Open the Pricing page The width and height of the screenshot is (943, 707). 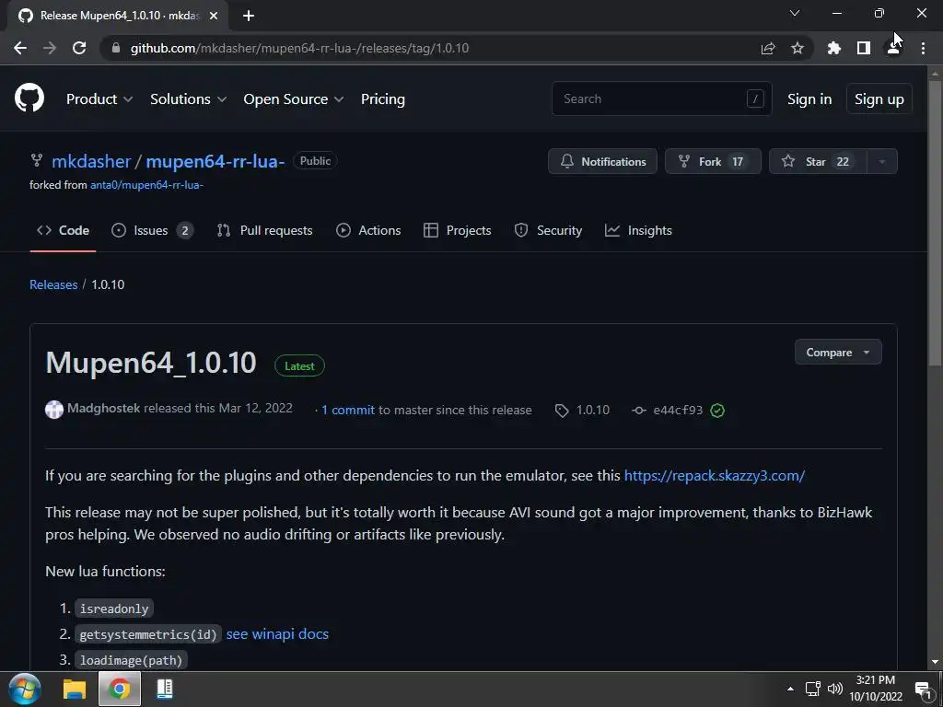tap(383, 99)
